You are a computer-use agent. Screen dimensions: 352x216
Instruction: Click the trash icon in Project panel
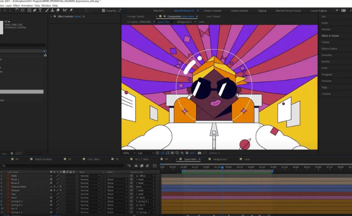pos(12,153)
